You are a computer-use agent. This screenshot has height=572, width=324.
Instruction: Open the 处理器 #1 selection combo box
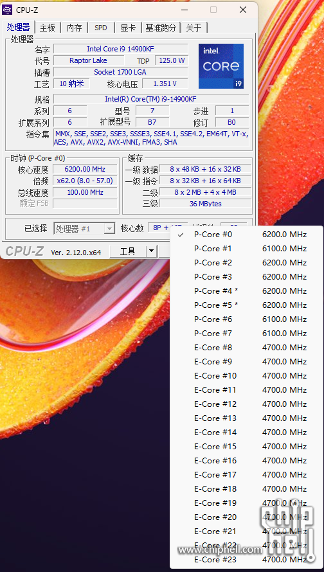pos(84,229)
